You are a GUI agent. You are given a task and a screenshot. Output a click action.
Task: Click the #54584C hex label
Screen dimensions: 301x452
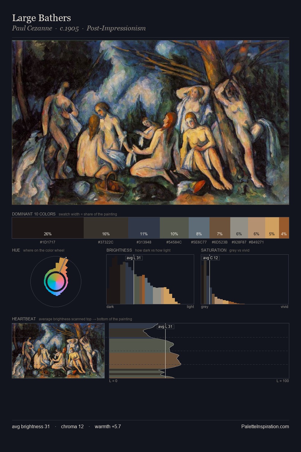click(x=174, y=242)
